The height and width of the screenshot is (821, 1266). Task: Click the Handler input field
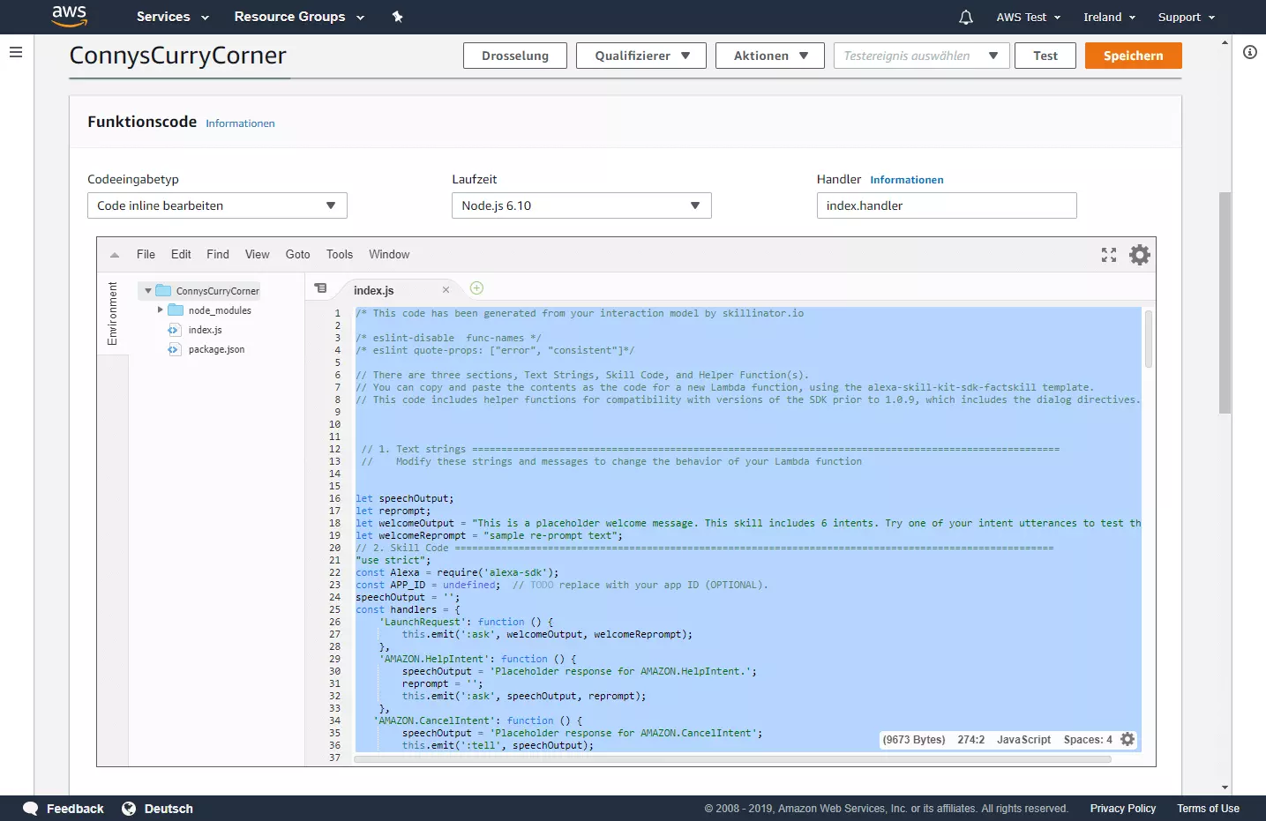tap(946, 205)
